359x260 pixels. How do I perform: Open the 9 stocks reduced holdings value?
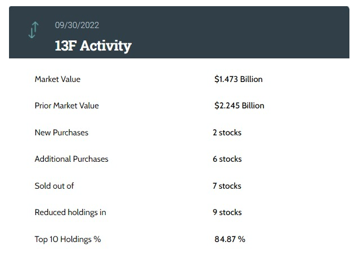227,212
